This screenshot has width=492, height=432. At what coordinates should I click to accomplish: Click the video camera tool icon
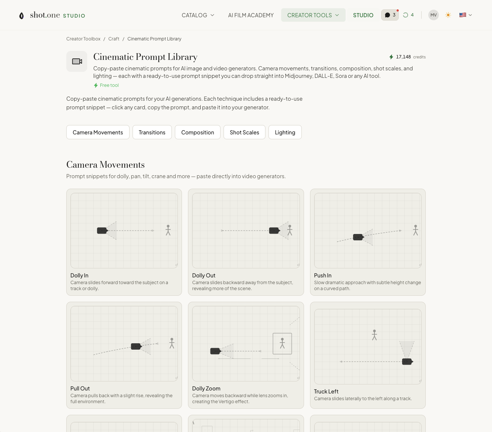(x=77, y=61)
